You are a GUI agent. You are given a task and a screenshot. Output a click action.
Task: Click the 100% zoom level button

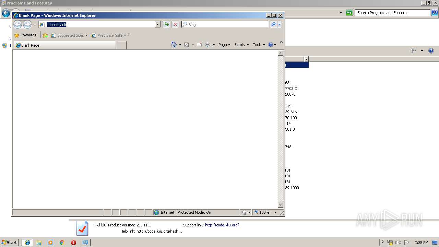262,212
